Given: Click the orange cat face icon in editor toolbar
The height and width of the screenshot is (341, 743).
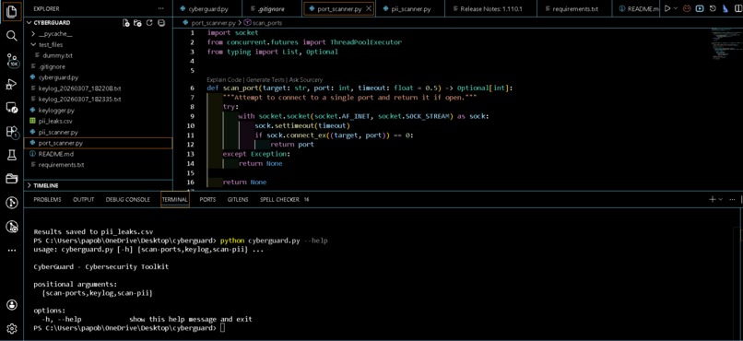Looking at the screenshot, I should [688, 8].
